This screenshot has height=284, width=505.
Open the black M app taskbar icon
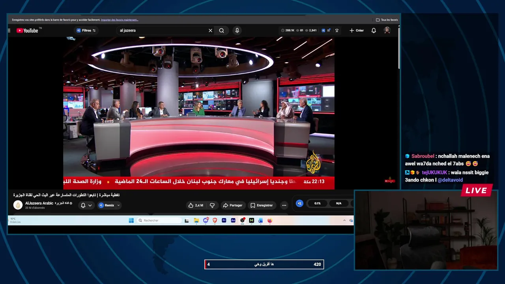point(251,220)
